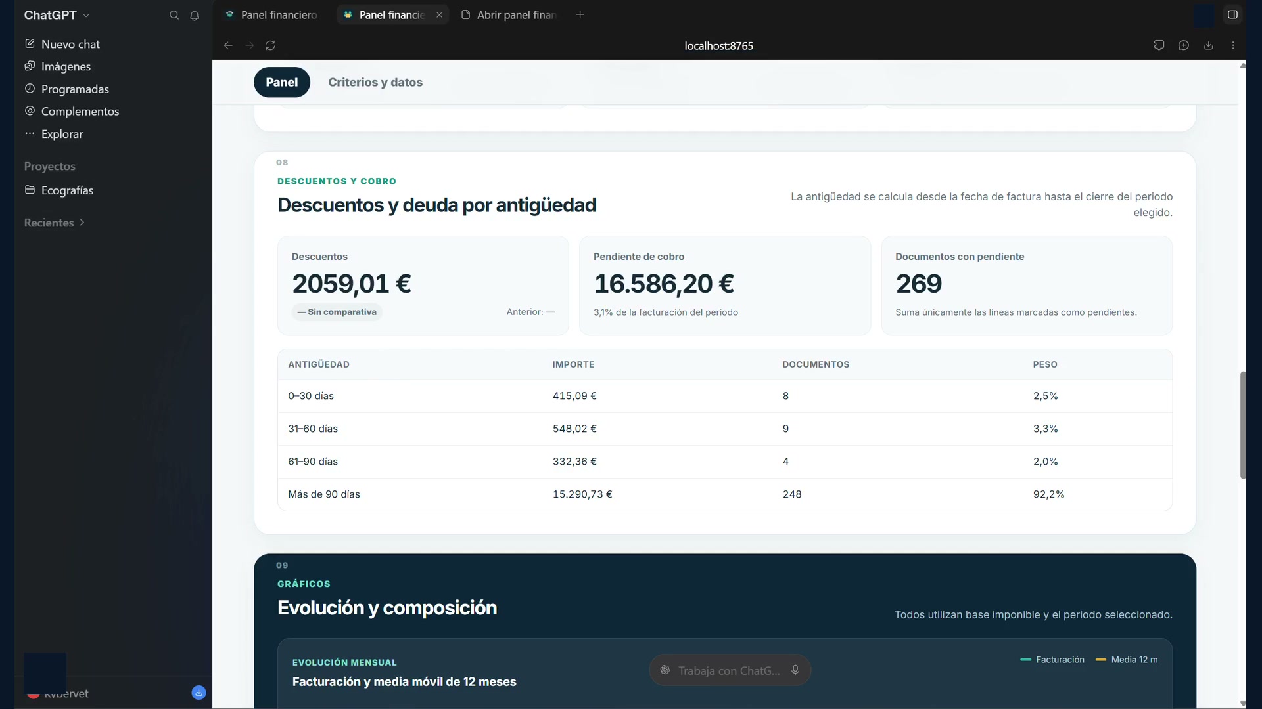The height and width of the screenshot is (709, 1262).
Task: Reload the localhost page
Action: click(270, 45)
